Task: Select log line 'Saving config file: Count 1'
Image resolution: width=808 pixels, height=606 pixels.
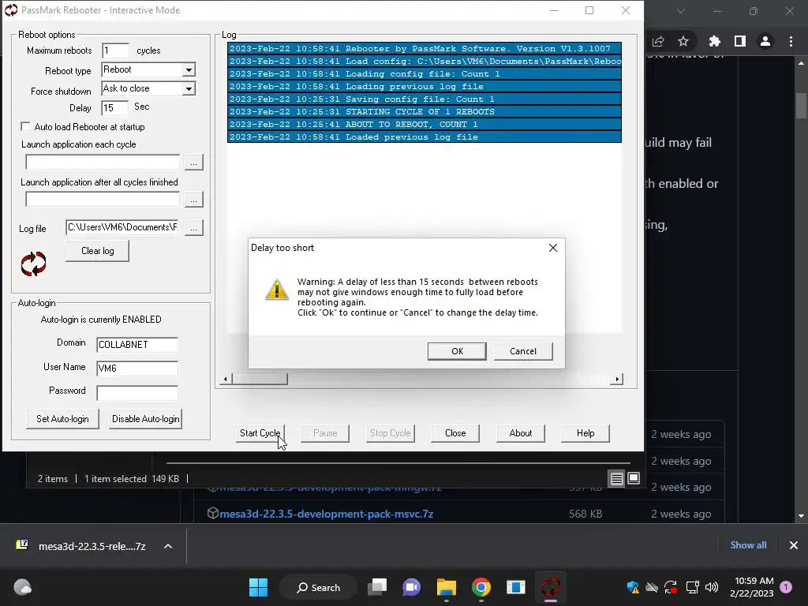Action: click(x=424, y=99)
